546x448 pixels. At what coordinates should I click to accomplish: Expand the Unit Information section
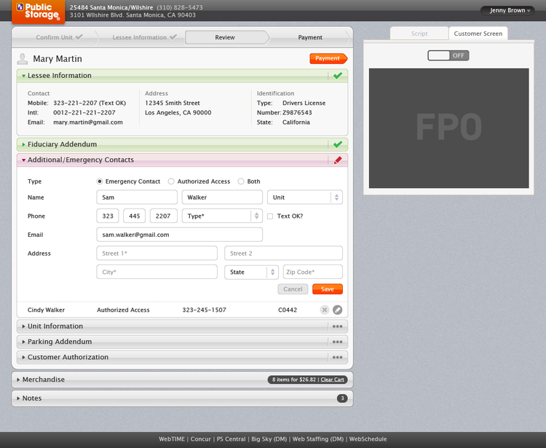point(24,326)
